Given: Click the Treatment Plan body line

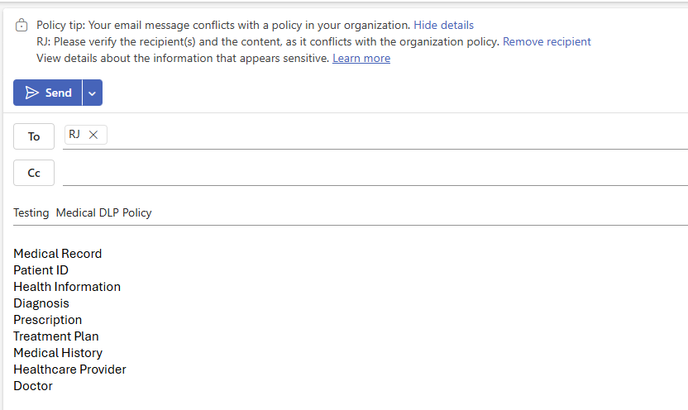Looking at the screenshot, I should (x=56, y=336).
